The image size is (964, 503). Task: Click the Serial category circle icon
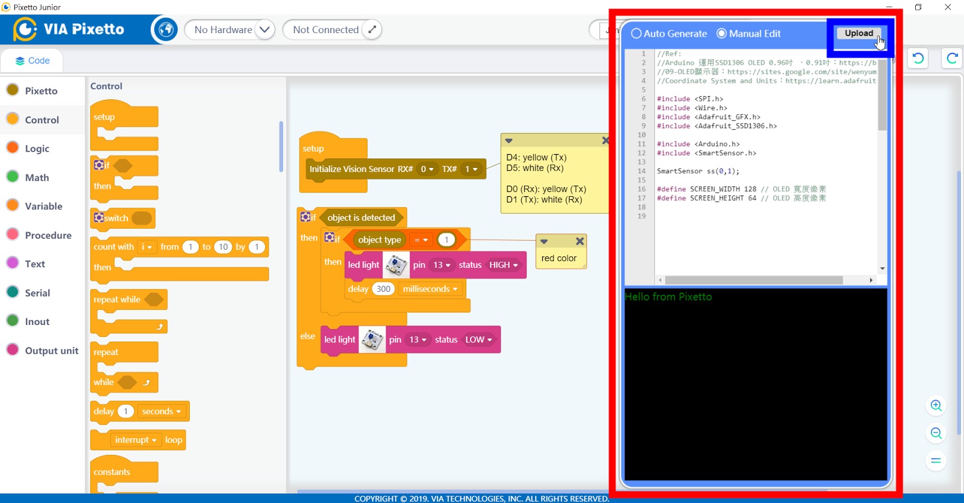click(13, 292)
